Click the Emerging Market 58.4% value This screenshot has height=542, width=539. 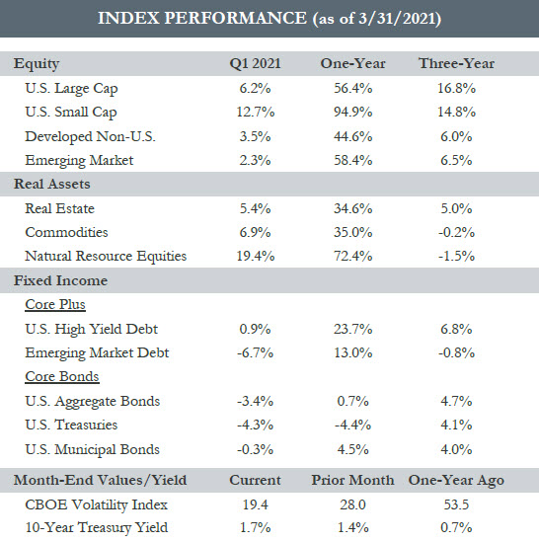(x=353, y=160)
